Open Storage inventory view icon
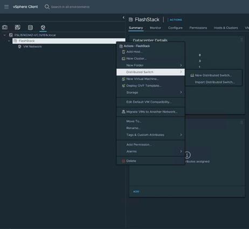The image size is (249, 229). click(30, 27)
